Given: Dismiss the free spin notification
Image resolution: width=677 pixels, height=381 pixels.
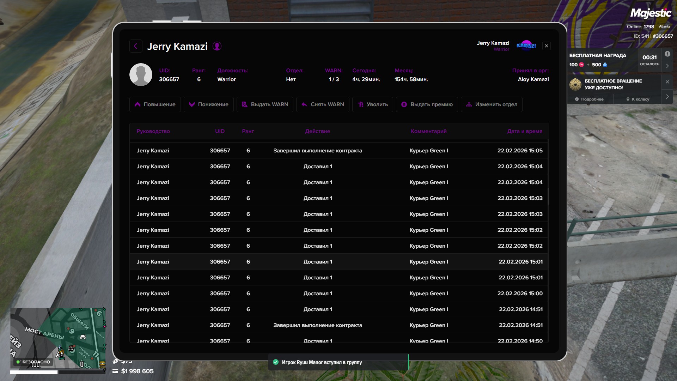Looking at the screenshot, I should [x=667, y=82].
